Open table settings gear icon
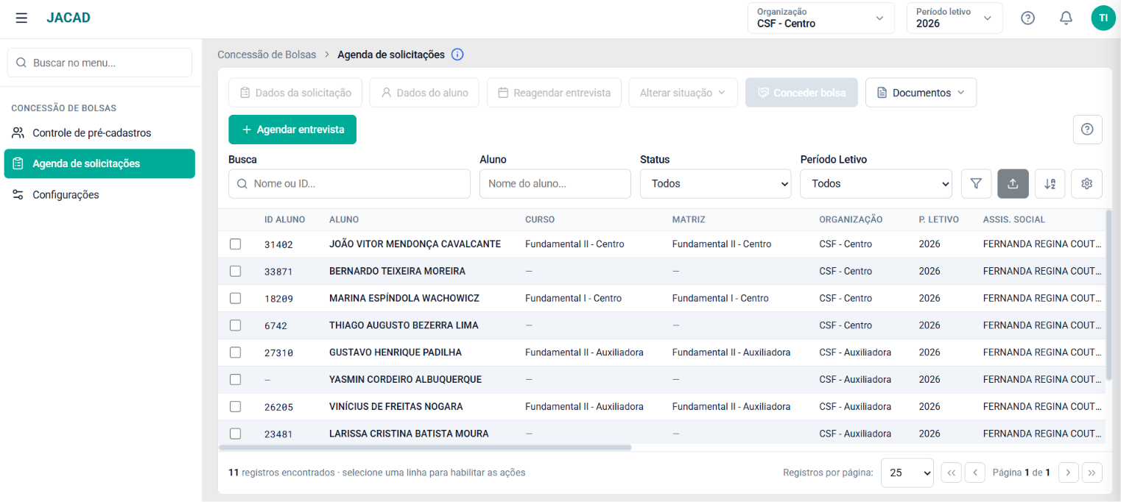1121x502 pixels. (x=1086, y=184)
